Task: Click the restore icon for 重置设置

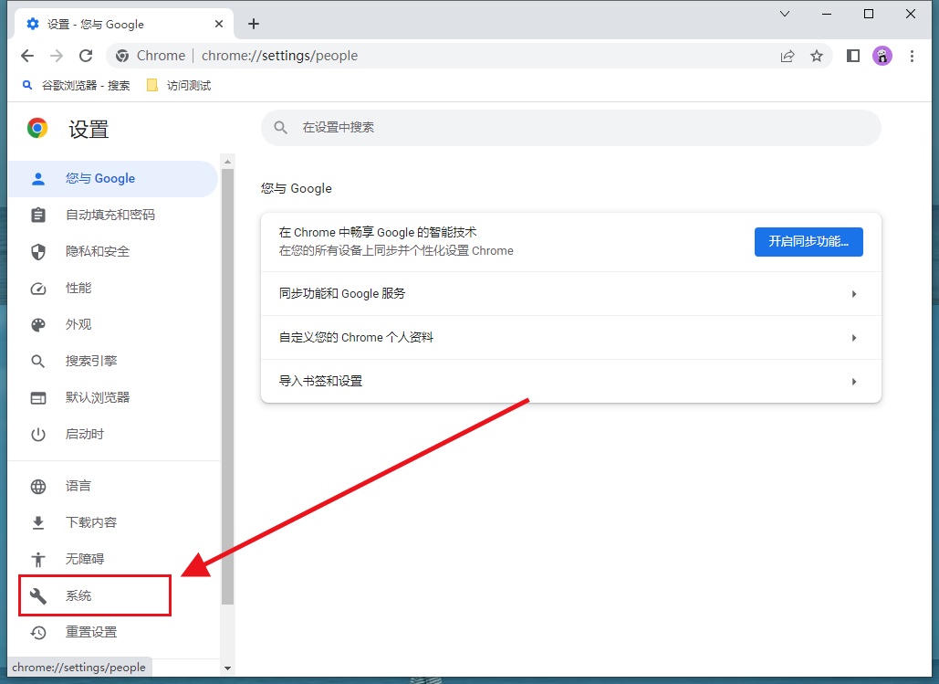Action: (37, 633)
